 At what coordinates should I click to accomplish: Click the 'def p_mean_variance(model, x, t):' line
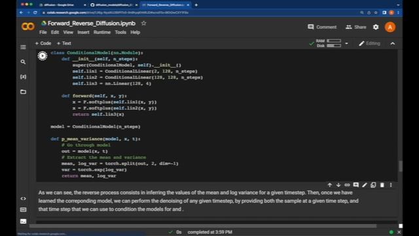coord(96,139)
